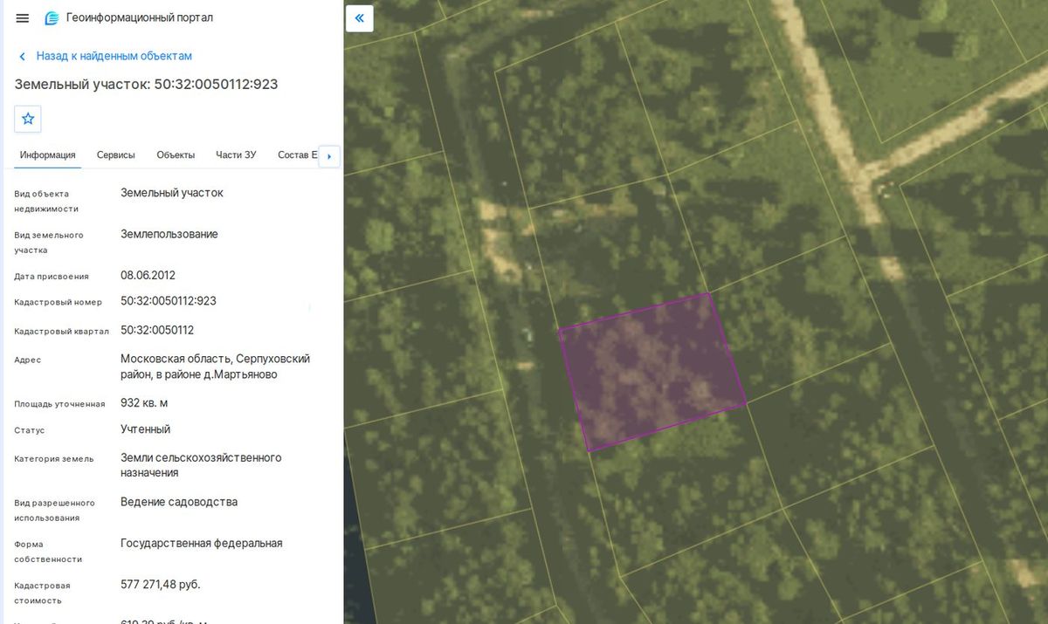Click the cadastral number value 50:32:0050112:923
Image resolution: width=1048 pixels, height=624 pixels.
(169, 301)
